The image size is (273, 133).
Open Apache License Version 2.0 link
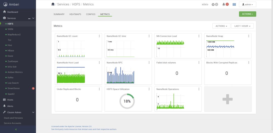click(x=71, y=126)
